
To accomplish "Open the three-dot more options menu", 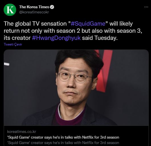I will [146, 7].
